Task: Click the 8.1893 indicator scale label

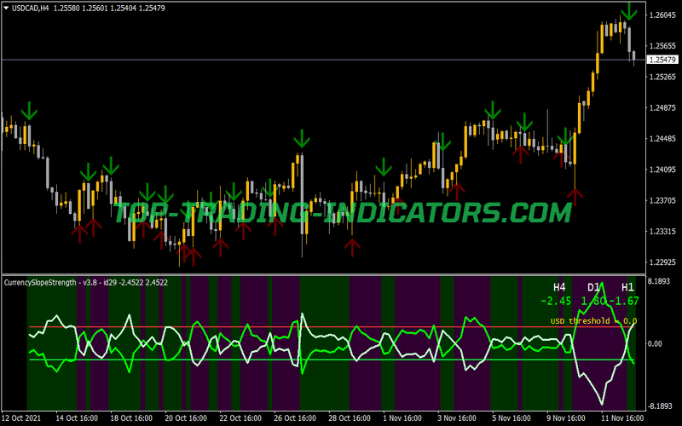Action: tap(659, 282)
